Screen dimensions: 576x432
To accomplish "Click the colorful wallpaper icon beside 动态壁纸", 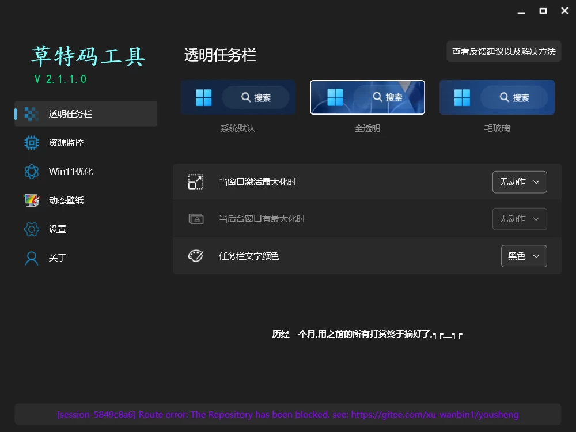I will (31, 200).
